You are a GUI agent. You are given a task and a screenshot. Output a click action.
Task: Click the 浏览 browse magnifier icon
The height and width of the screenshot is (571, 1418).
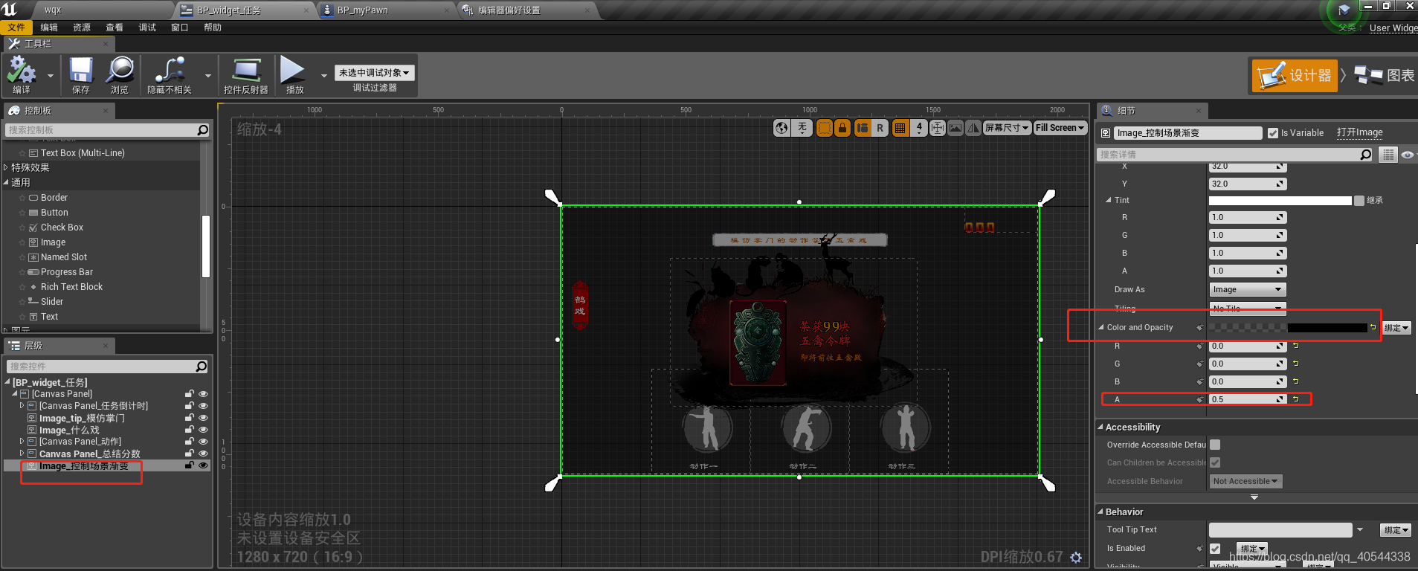pos(120,71)
